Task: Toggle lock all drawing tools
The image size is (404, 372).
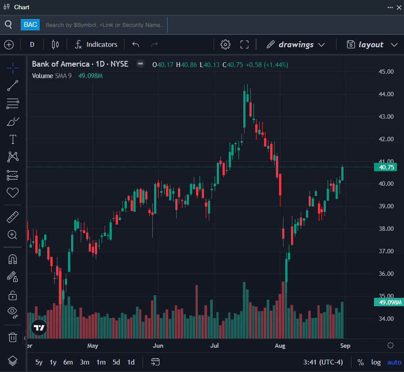Action: point(13,295)
